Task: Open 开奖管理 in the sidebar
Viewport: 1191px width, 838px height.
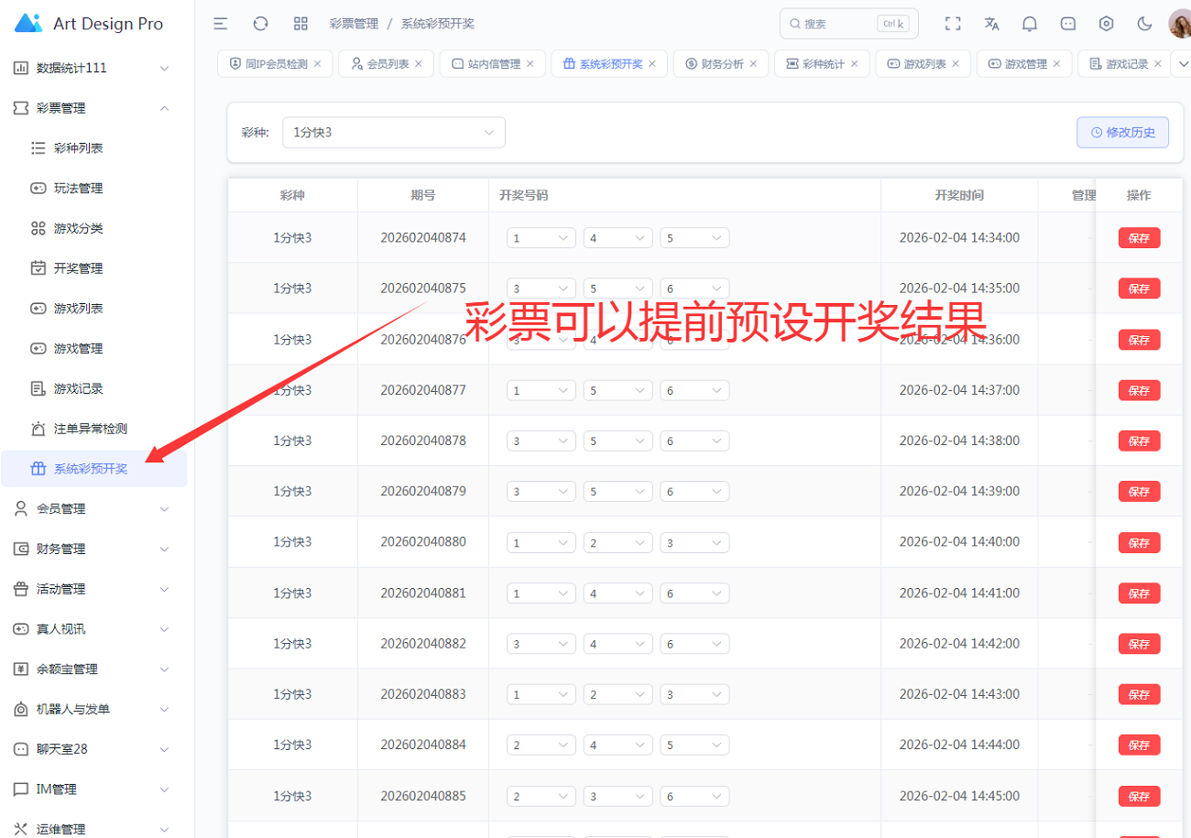Action: [78, 268]
